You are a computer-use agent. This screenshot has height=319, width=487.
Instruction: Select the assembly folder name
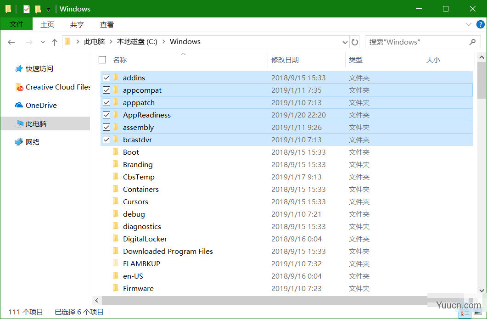[138, 127]
